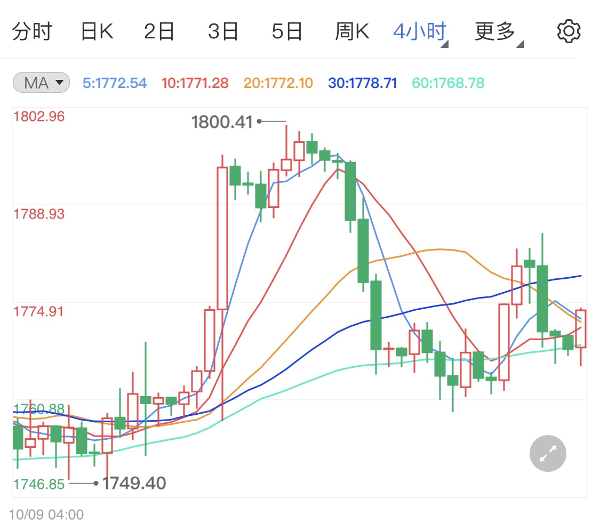Switch to the 周K tab
Image resolution: width=600 pixels, height=531 pixels.
coord(352,31)
